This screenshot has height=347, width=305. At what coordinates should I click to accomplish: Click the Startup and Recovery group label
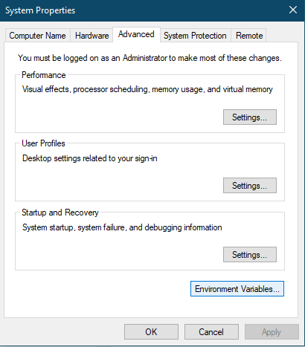[x=60, y=213]
